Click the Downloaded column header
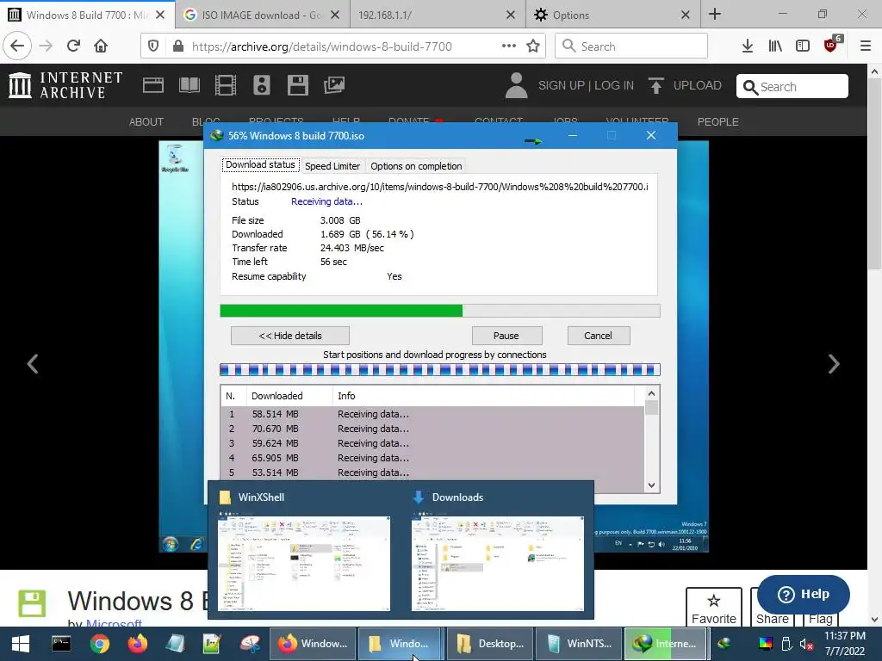The image size is (882, 661). (289, 396)
